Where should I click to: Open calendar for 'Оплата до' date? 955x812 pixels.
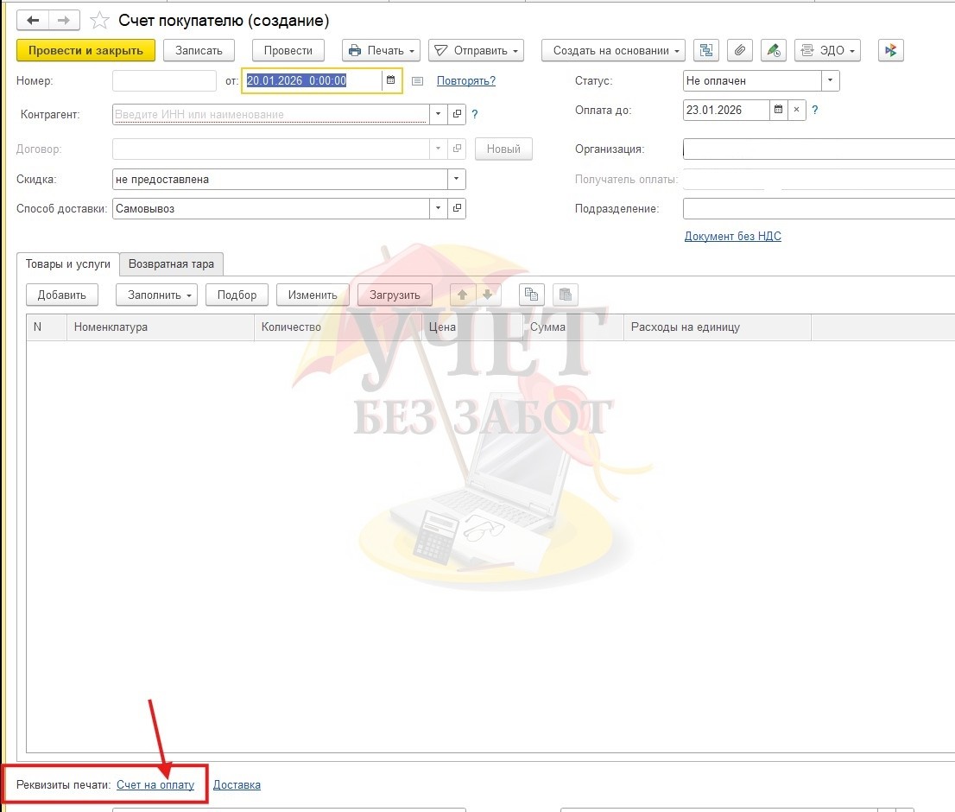(x=778, y=110)
